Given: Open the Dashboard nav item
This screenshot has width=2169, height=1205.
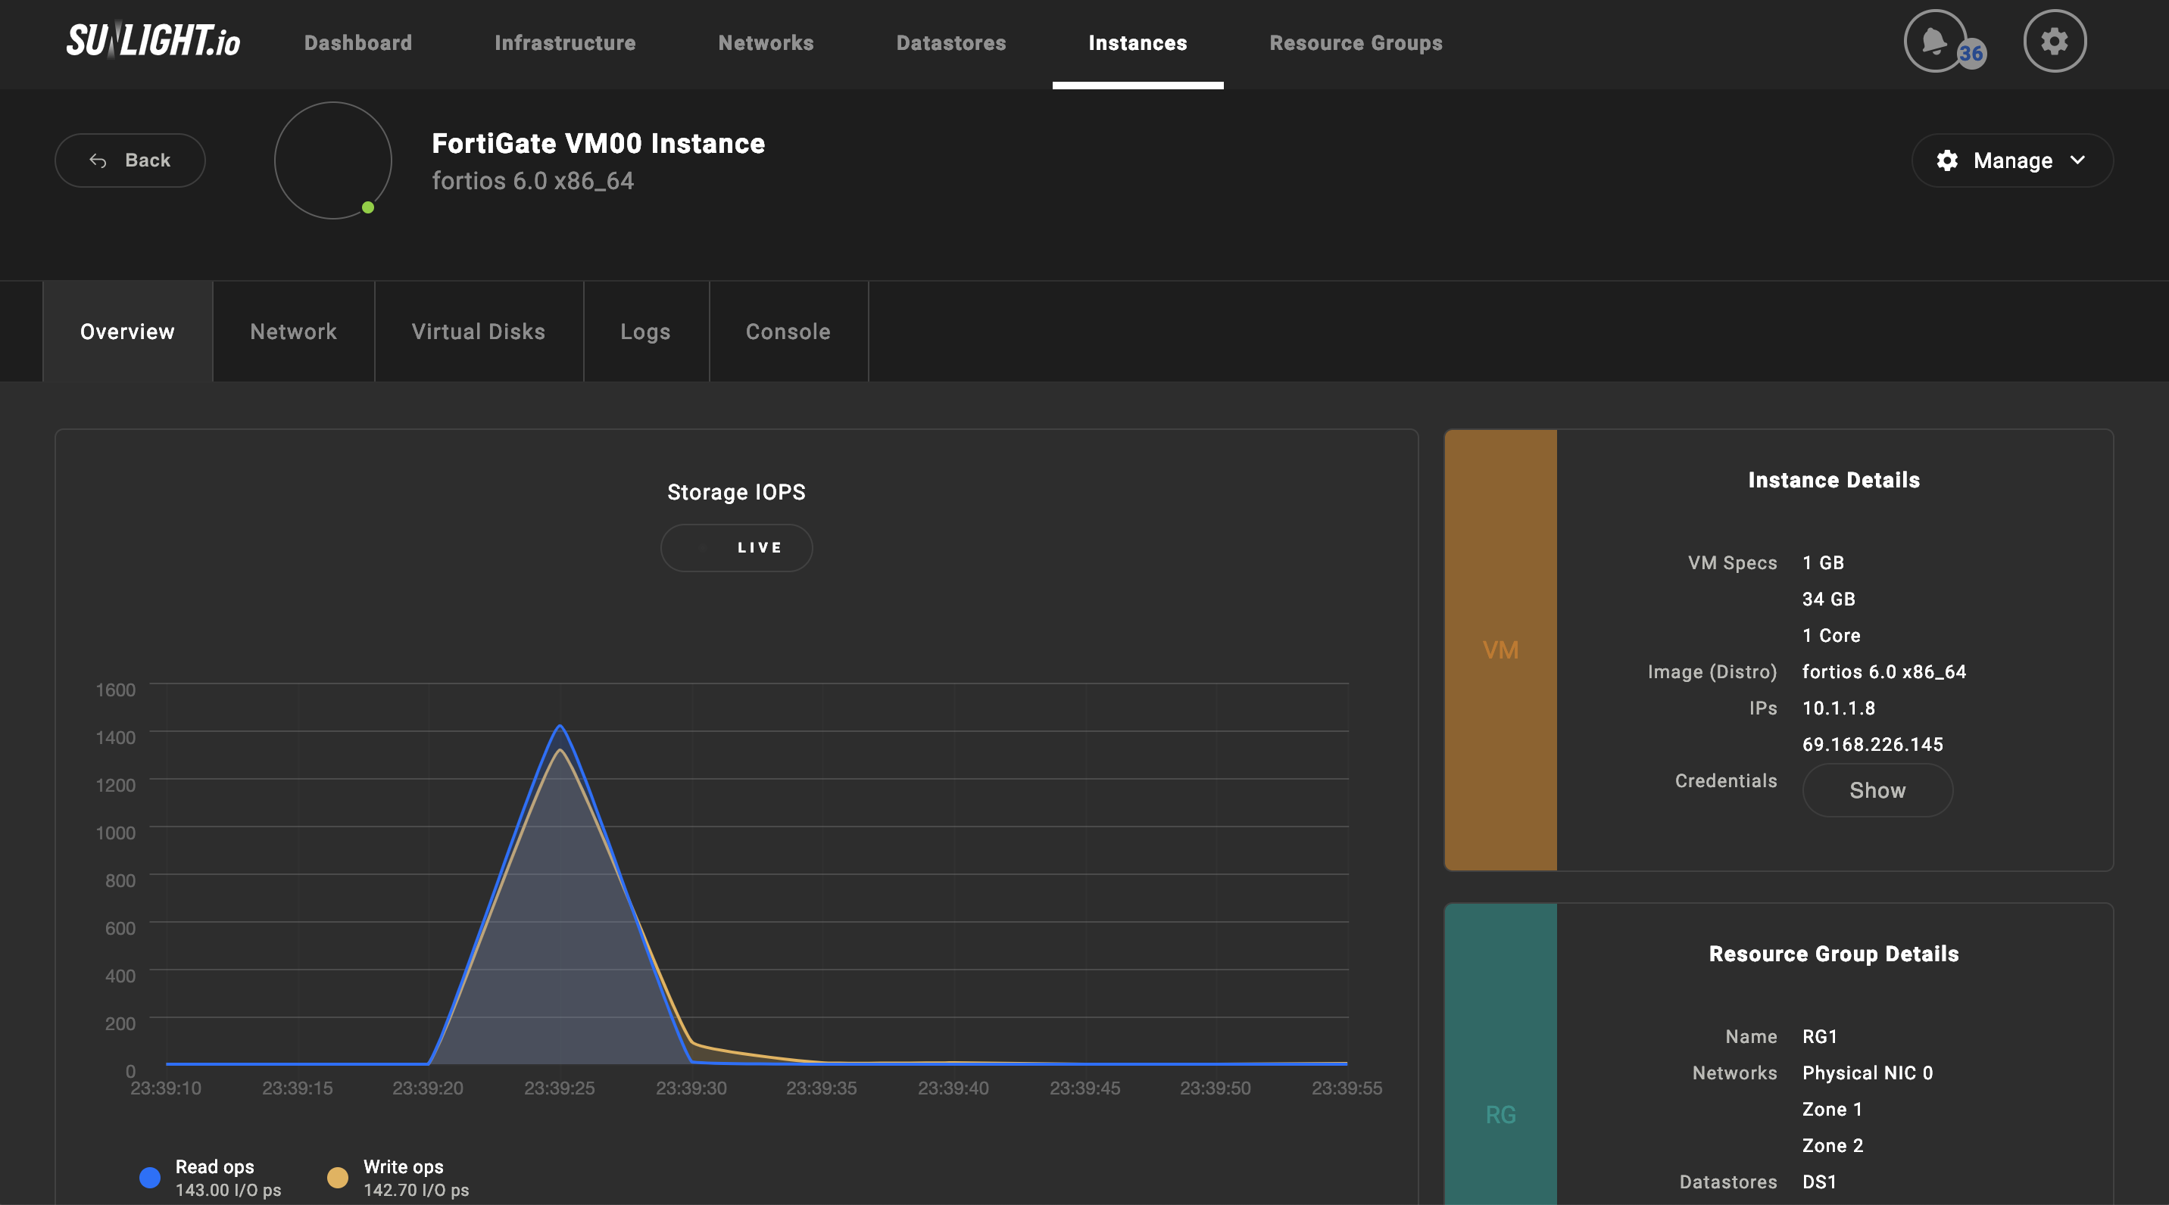Looking at the screenshot, I should 358,43.
